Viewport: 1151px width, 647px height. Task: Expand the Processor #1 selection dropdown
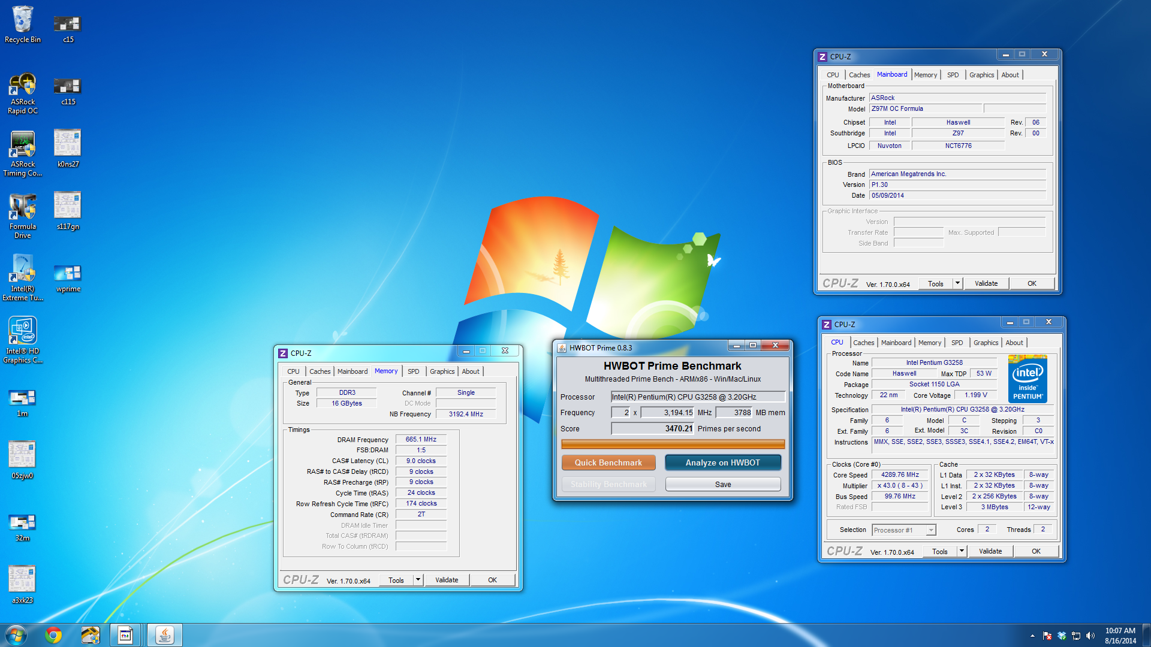coord(931,530)
